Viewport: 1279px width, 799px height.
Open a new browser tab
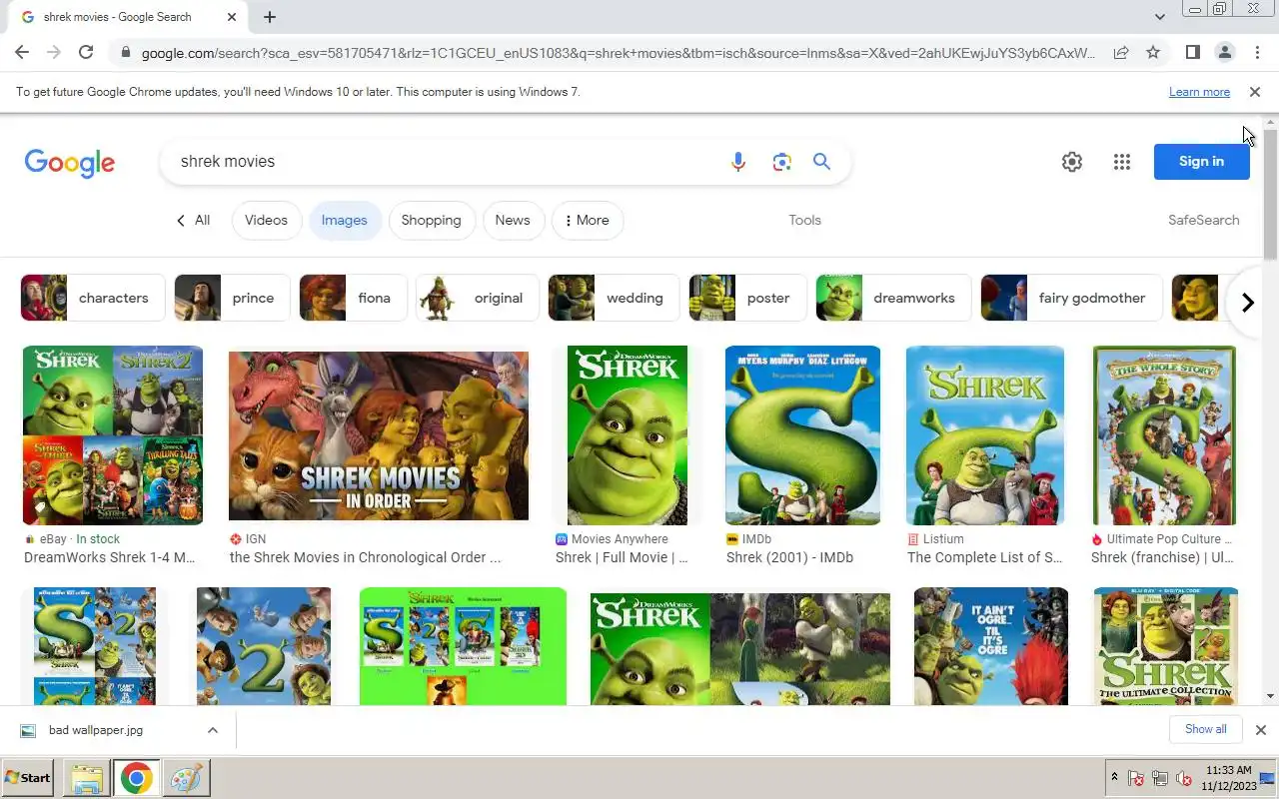[270, 17]
